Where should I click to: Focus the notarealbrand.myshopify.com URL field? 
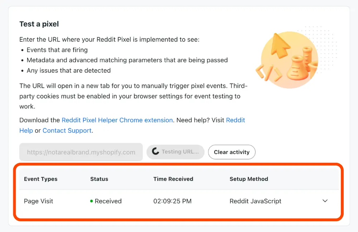(81, 152)
